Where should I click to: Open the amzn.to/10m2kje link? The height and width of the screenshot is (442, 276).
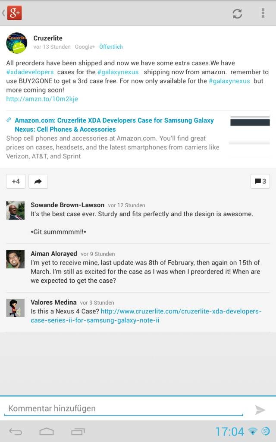coord(42,99)
